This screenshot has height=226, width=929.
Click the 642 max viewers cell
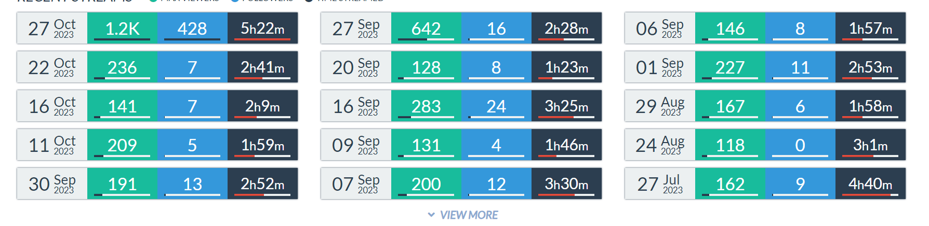click(x=426, y=29)
